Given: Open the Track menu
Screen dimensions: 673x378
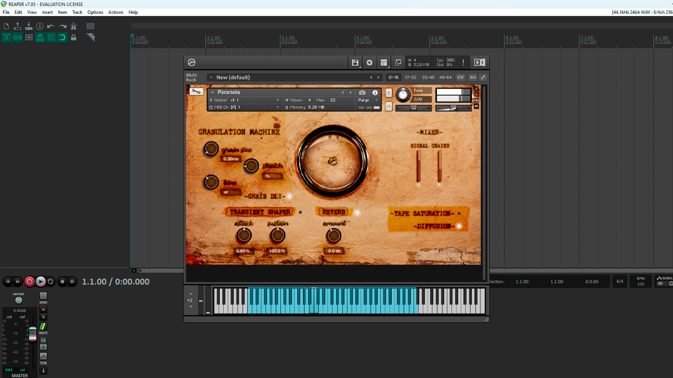Looking at the screenshot, I should pos(77,12).
